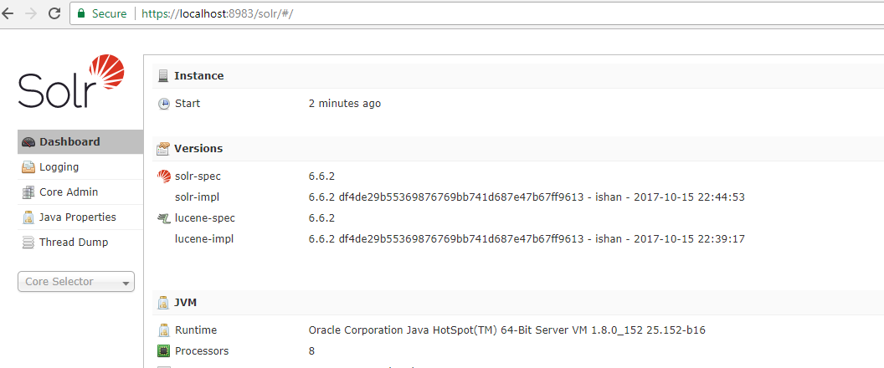Screen dimensions: 884x368
Task: Go to Core Admin
Action: click(80, 192)
